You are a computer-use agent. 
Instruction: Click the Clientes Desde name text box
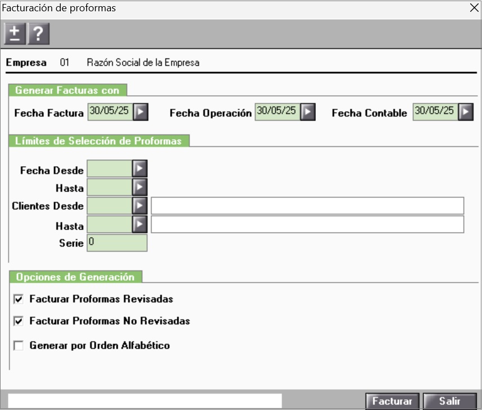[307, 206]
